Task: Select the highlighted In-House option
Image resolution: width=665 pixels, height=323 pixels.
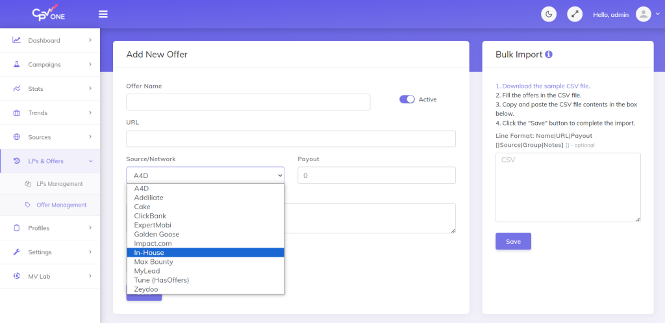Action: click(205, 253)
